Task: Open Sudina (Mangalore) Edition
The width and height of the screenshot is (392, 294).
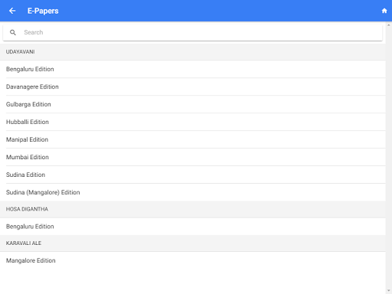Action: (x=193, y=192)
